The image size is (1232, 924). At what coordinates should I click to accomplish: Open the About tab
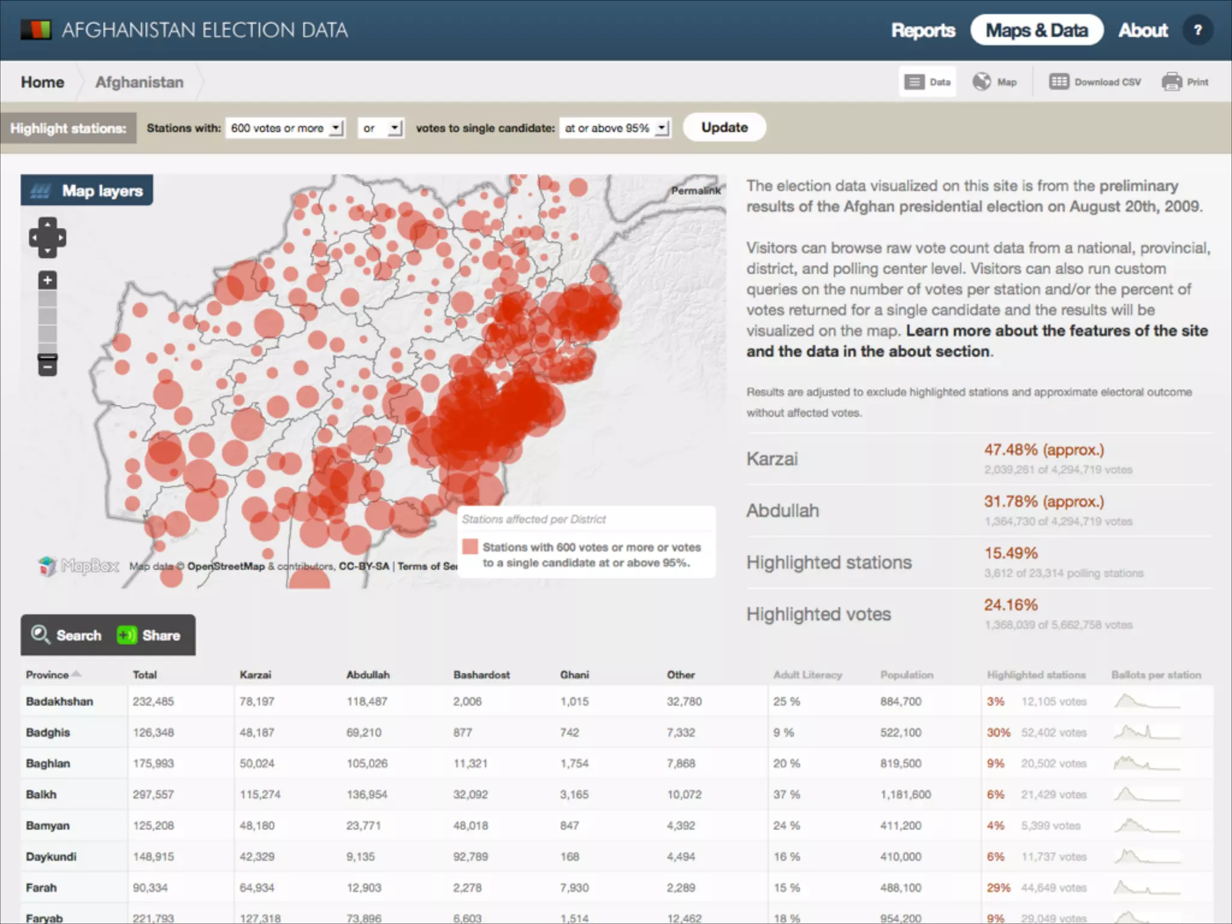pyautogui.click(x=1143, y=30)
